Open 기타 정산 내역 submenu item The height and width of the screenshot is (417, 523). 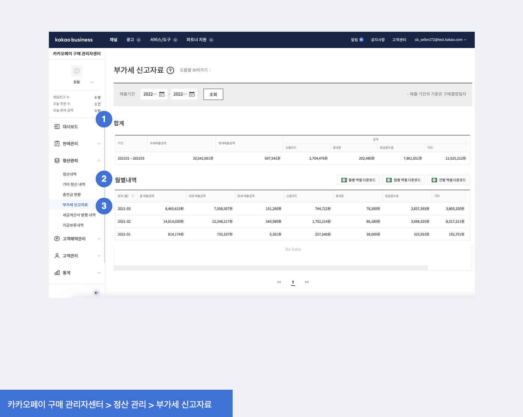[x=74, y=184]
